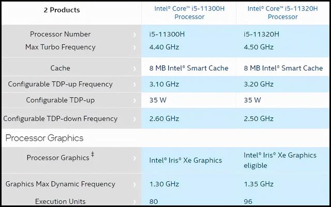
Task: Click chevron beside Execution Units row
Action: click(134, 201)
